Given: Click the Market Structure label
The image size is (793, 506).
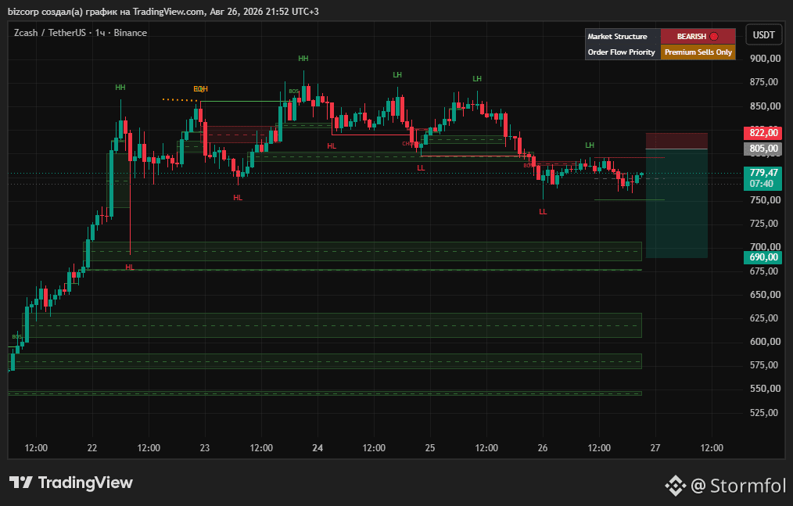Looking at the screenshot, I should click(x=617, y=37).
